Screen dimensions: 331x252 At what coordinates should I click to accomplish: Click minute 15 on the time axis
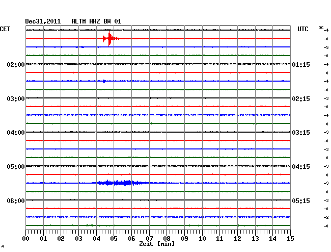tap(290, 238)
